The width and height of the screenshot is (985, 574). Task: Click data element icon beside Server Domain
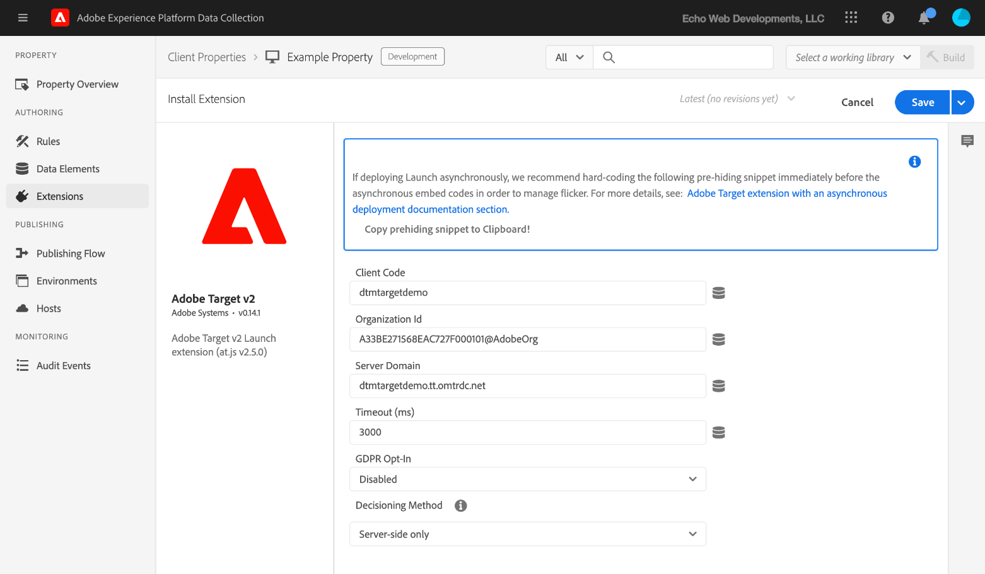click(x=718, y=386)
